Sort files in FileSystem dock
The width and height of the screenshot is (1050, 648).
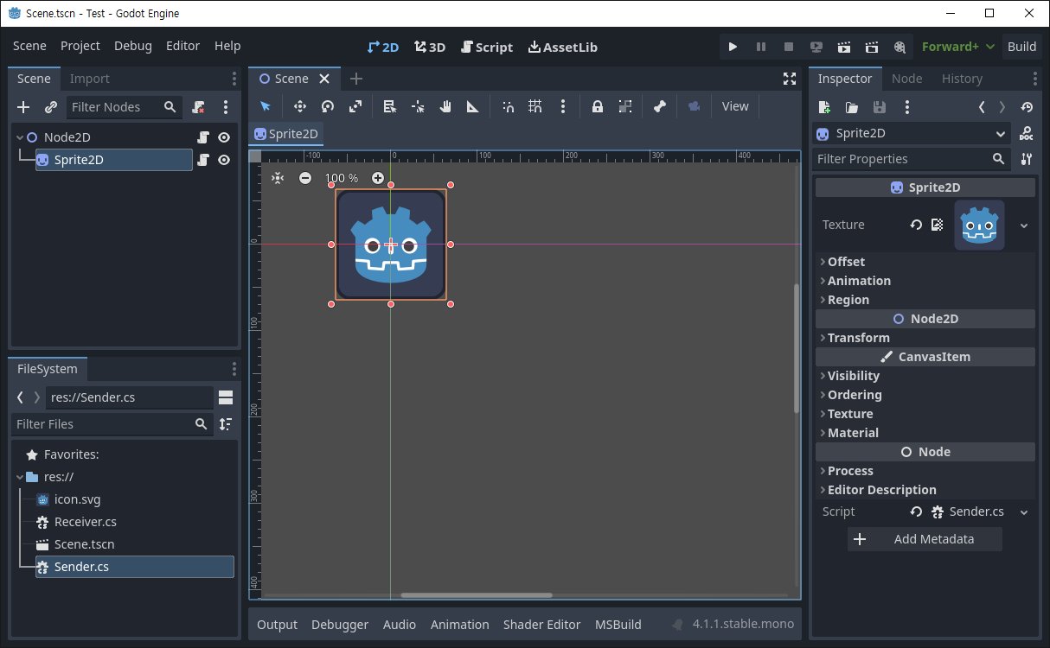click(x=226, y=424)
